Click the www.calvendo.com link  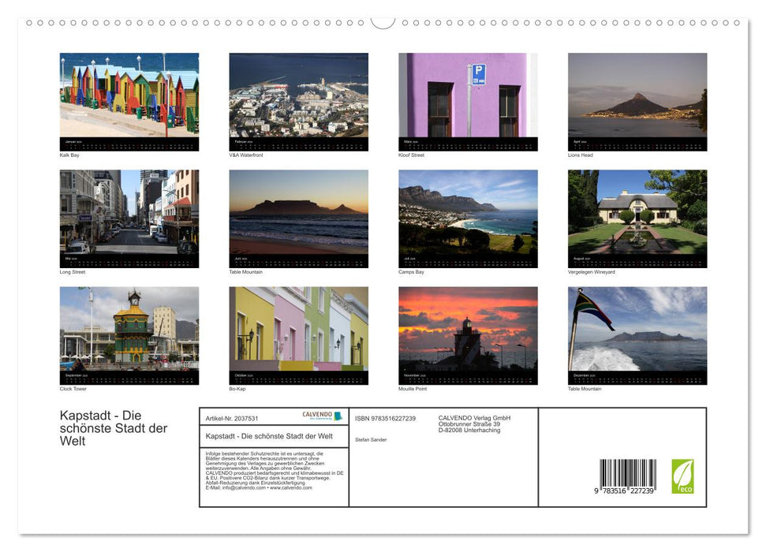(290, 487)
